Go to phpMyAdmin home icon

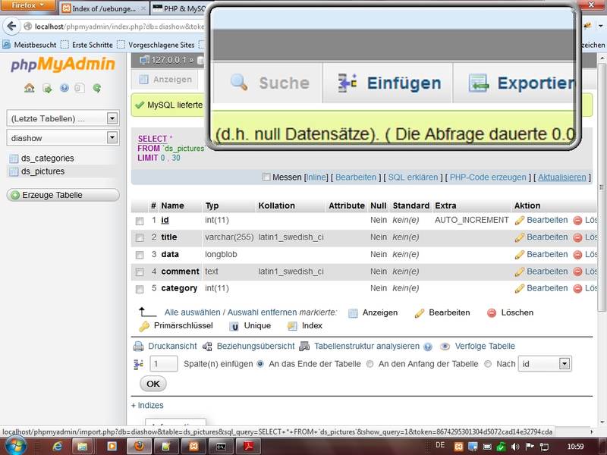[30, 88]
